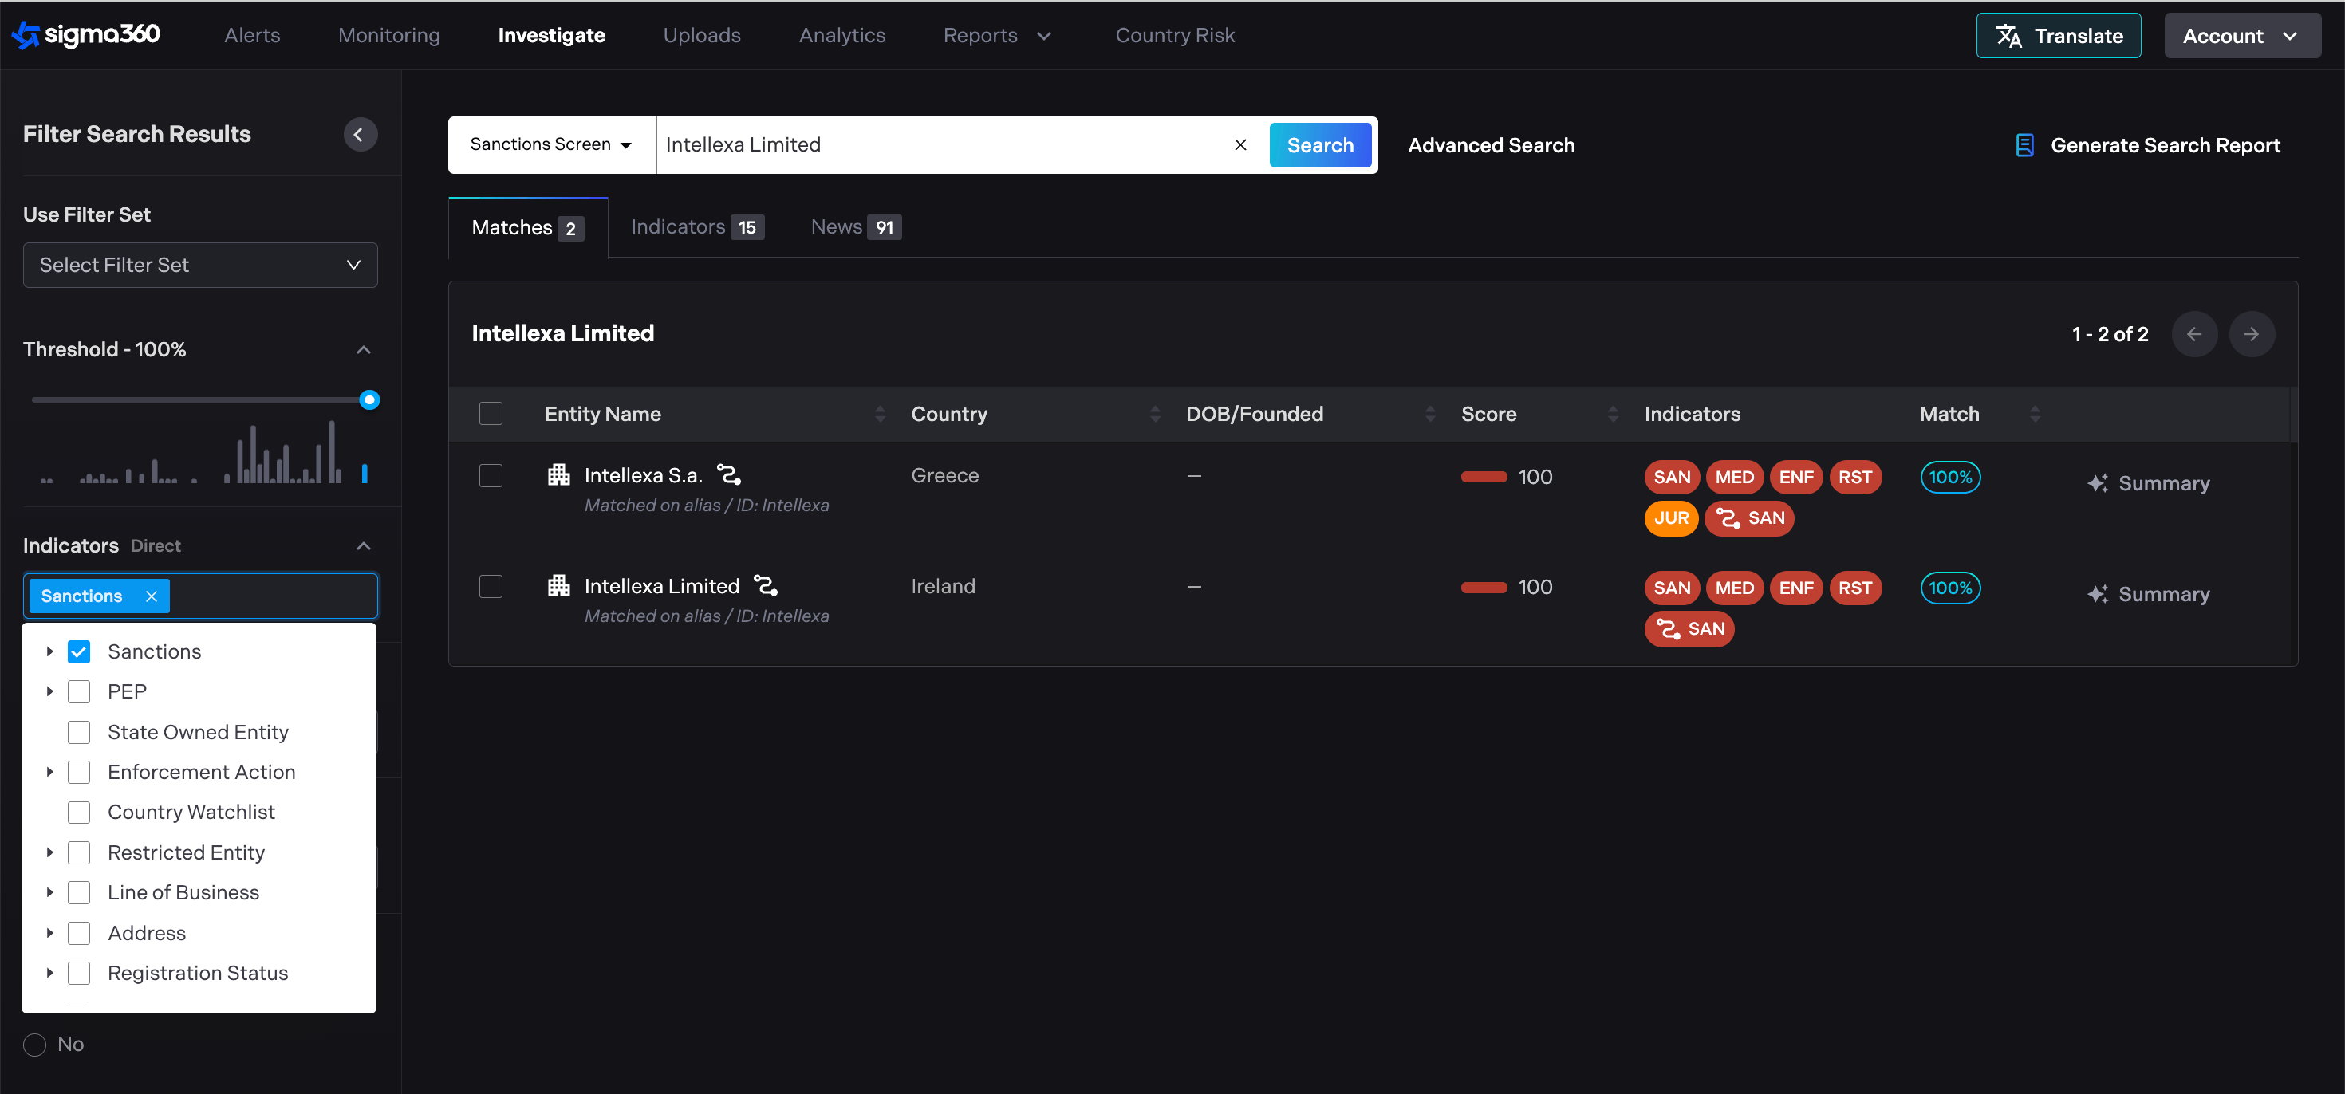
Task: Open the Sanctions Screen dropdown
Action: (x=550, y=144)
